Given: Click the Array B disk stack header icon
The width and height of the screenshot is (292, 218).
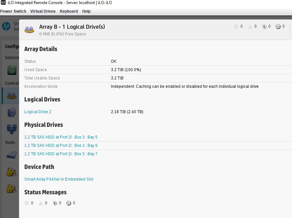Looking at the screenshot, I should pos(29,29).
